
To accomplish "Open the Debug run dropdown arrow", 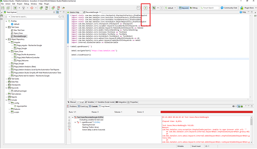I will (x=158, y=8).
